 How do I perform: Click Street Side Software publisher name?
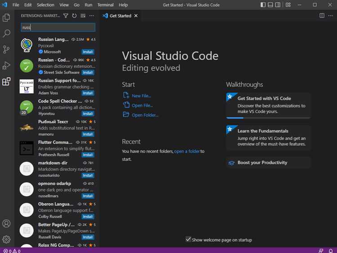pyautogui.click(x=62, y=72)
